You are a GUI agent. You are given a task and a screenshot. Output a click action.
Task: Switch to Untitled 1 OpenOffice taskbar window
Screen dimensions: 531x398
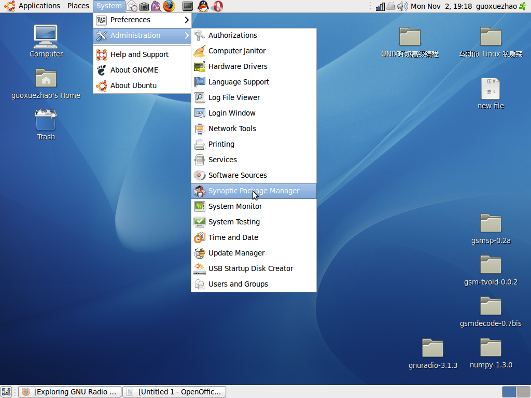(174, 392)
